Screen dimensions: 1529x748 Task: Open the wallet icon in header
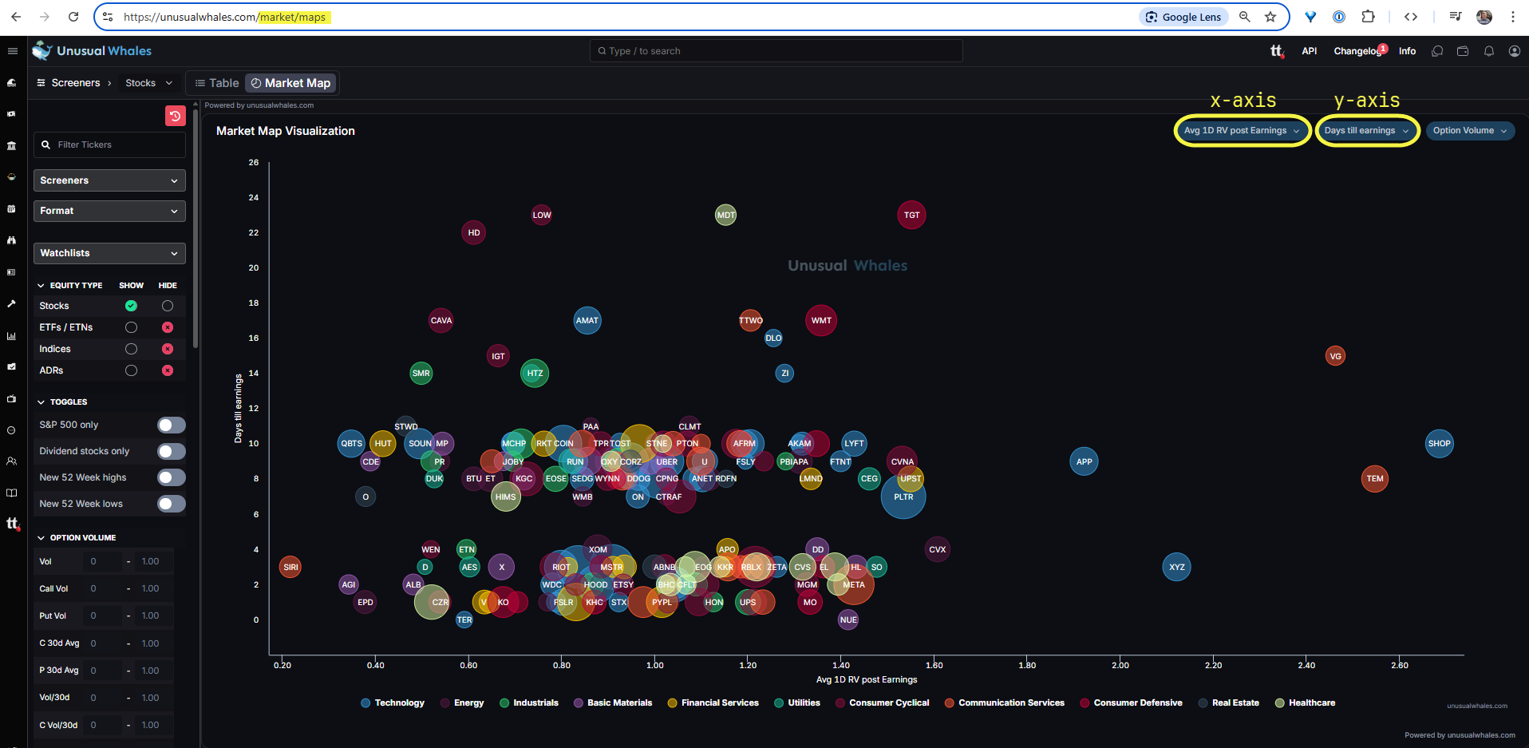tap(1463, 51)
